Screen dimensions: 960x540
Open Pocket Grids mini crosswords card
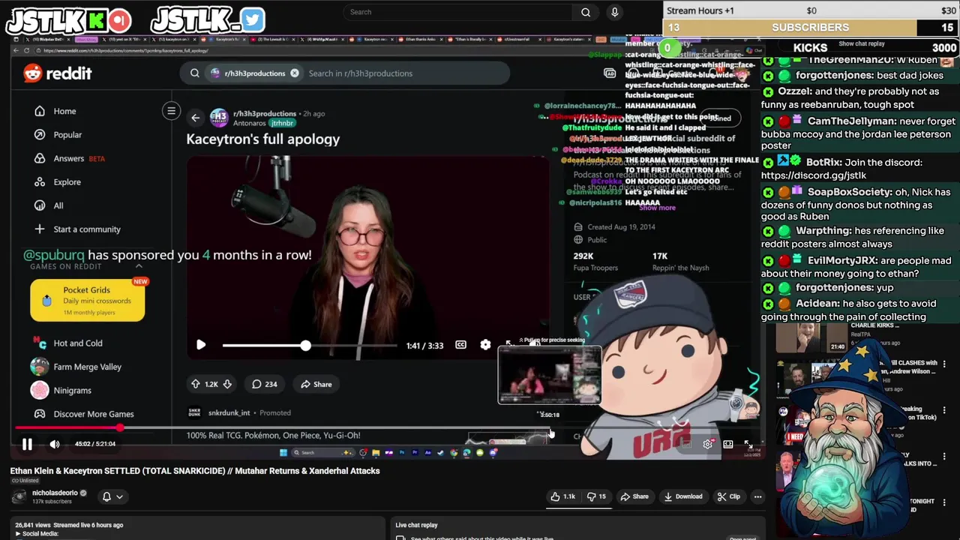click(88, 300)
